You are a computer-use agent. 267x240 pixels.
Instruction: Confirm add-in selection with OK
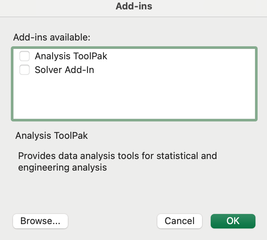[233, 221]
